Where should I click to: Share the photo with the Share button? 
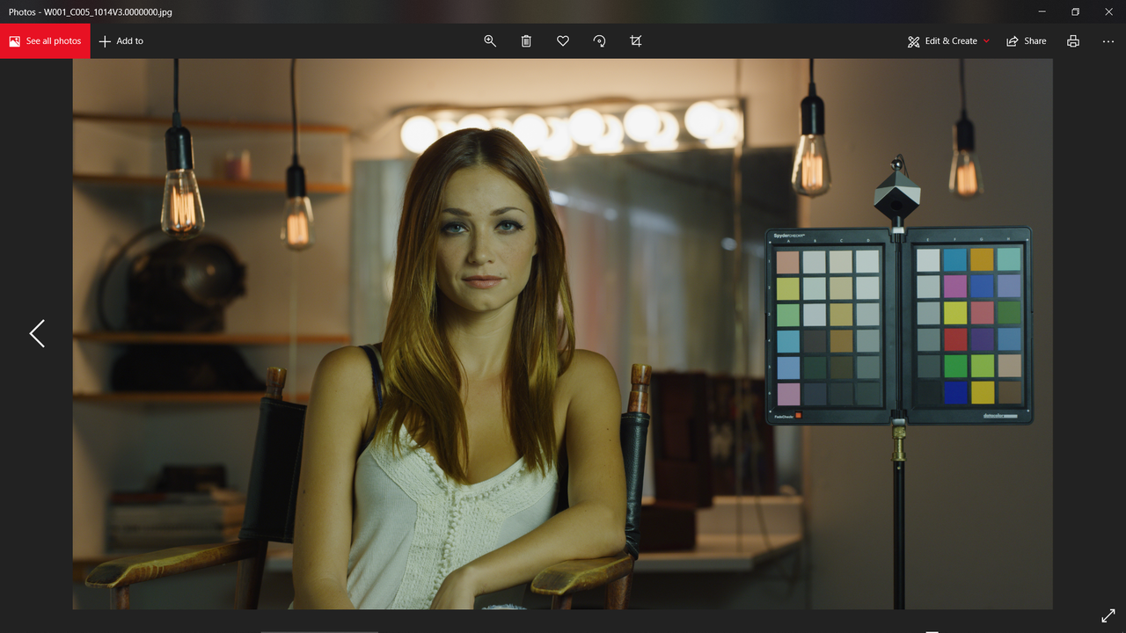[x=1027, y=41]
